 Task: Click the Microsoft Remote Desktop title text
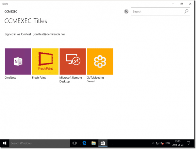tap(71, 80)
